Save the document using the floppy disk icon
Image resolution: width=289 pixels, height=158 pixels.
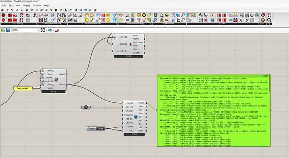click(8, 30)
